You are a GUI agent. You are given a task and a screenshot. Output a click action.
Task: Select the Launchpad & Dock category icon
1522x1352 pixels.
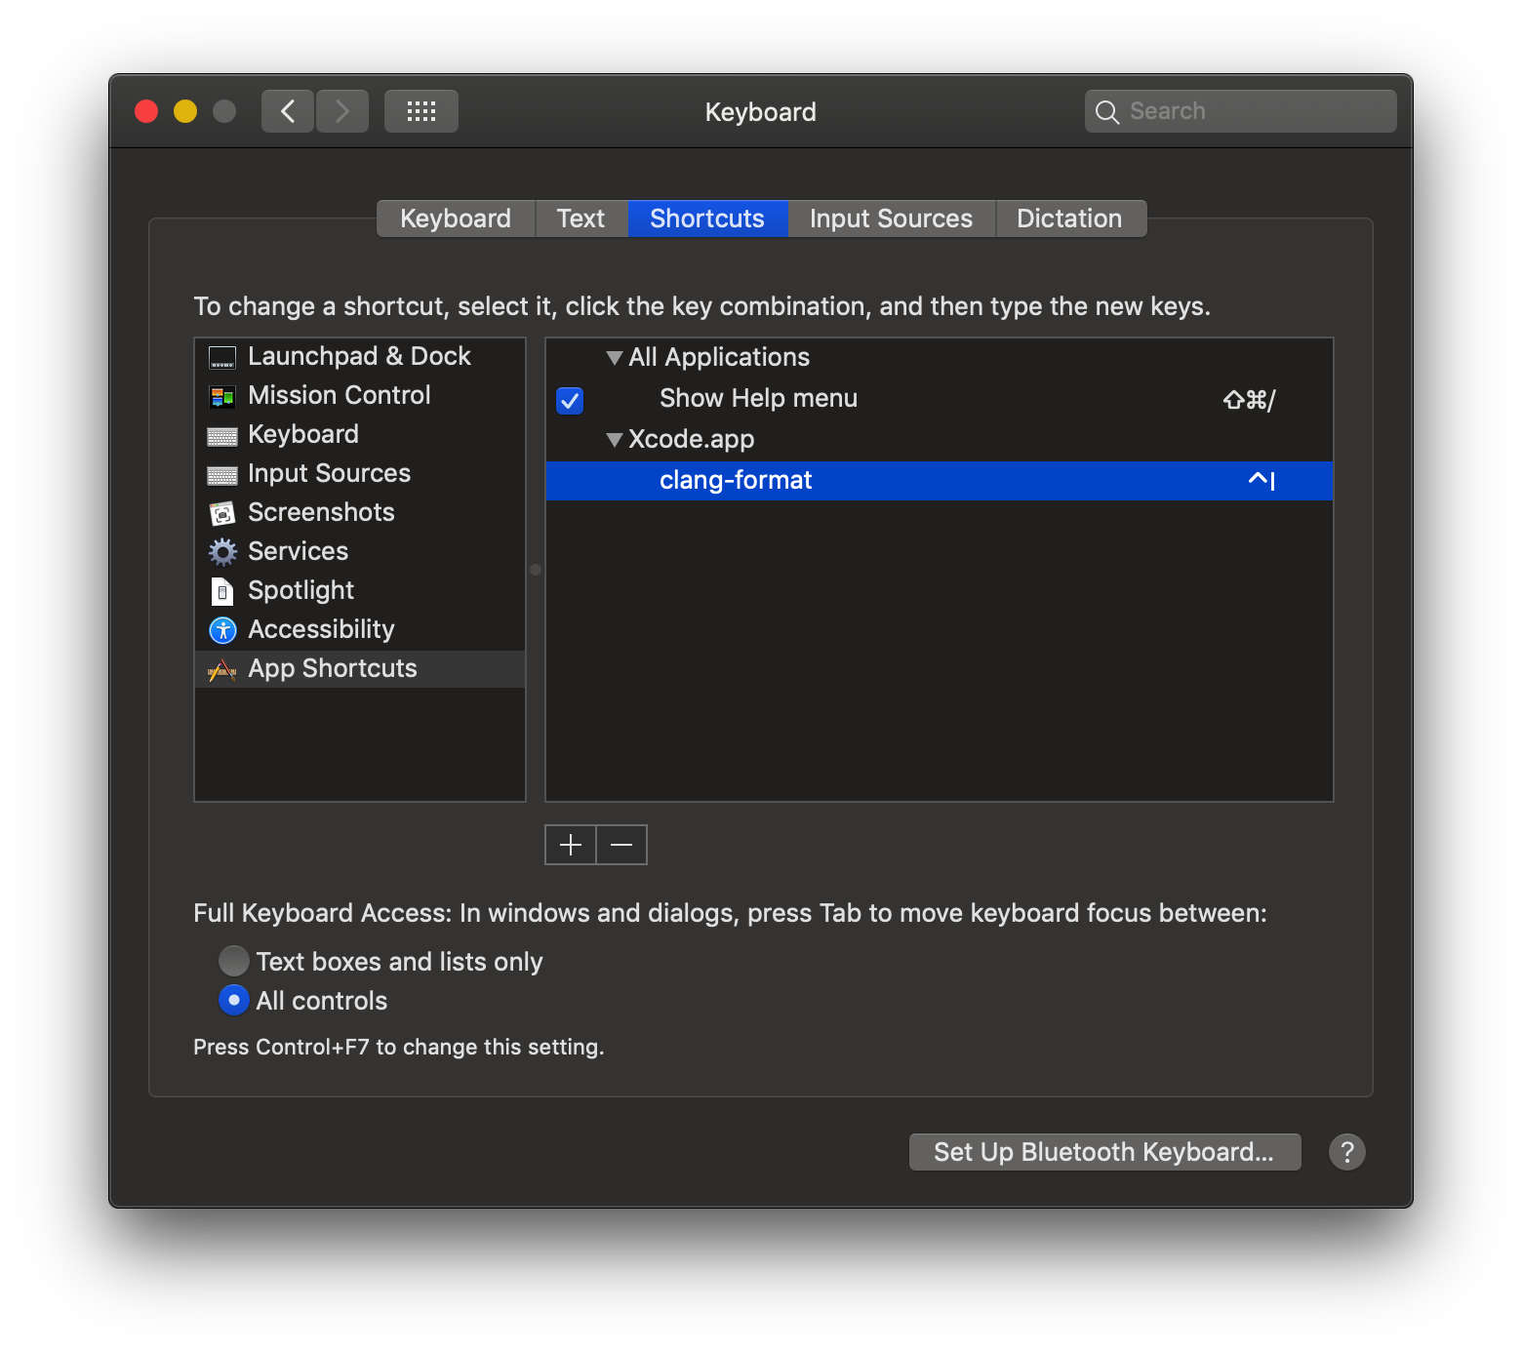click(x=222, y=357)
